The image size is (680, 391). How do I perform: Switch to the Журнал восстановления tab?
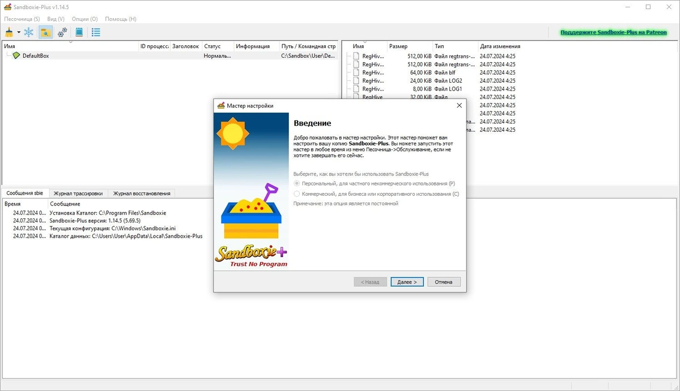(142, 193)
